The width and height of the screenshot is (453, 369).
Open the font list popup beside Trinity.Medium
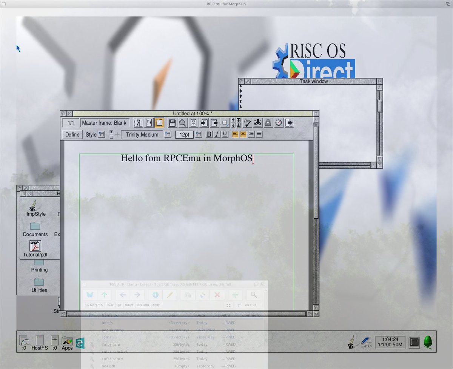[168, 134]
